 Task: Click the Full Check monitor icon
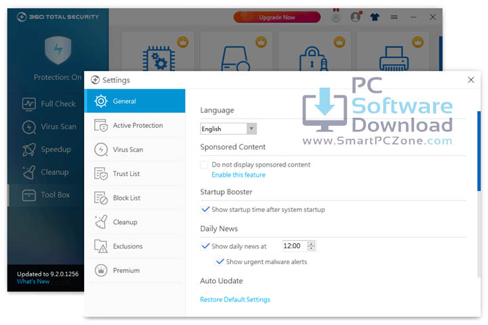click(x=29, y=104)
